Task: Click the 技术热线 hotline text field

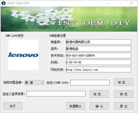Action: (x=99, y=55)
